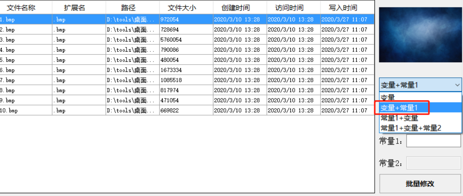This screenshot has height=196, width=463.
Task: Select the 6.bmp file row
Action: [x=187, y=70]
